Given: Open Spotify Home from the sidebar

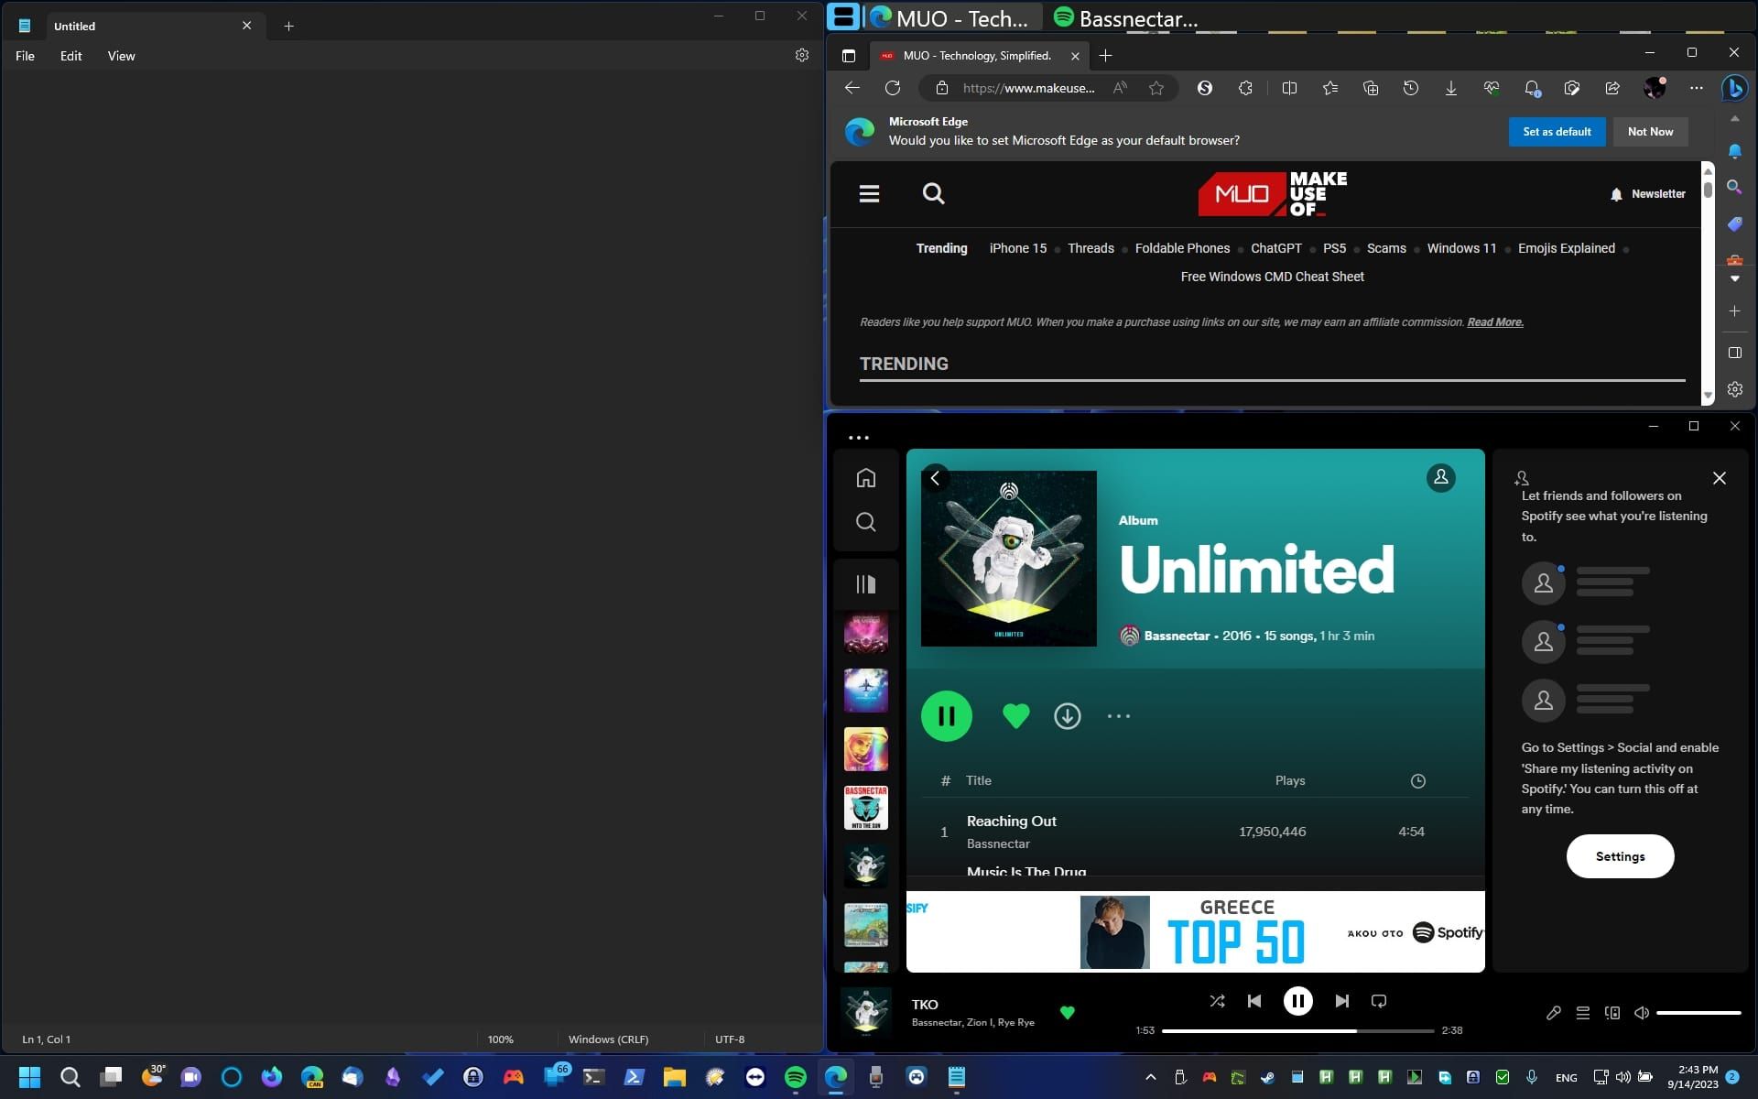Looking at the screenshot, I should point(865,477).
